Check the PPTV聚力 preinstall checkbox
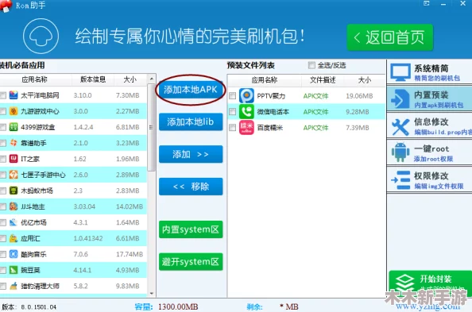This screenshot has width=472, height=312. point(232,96)
